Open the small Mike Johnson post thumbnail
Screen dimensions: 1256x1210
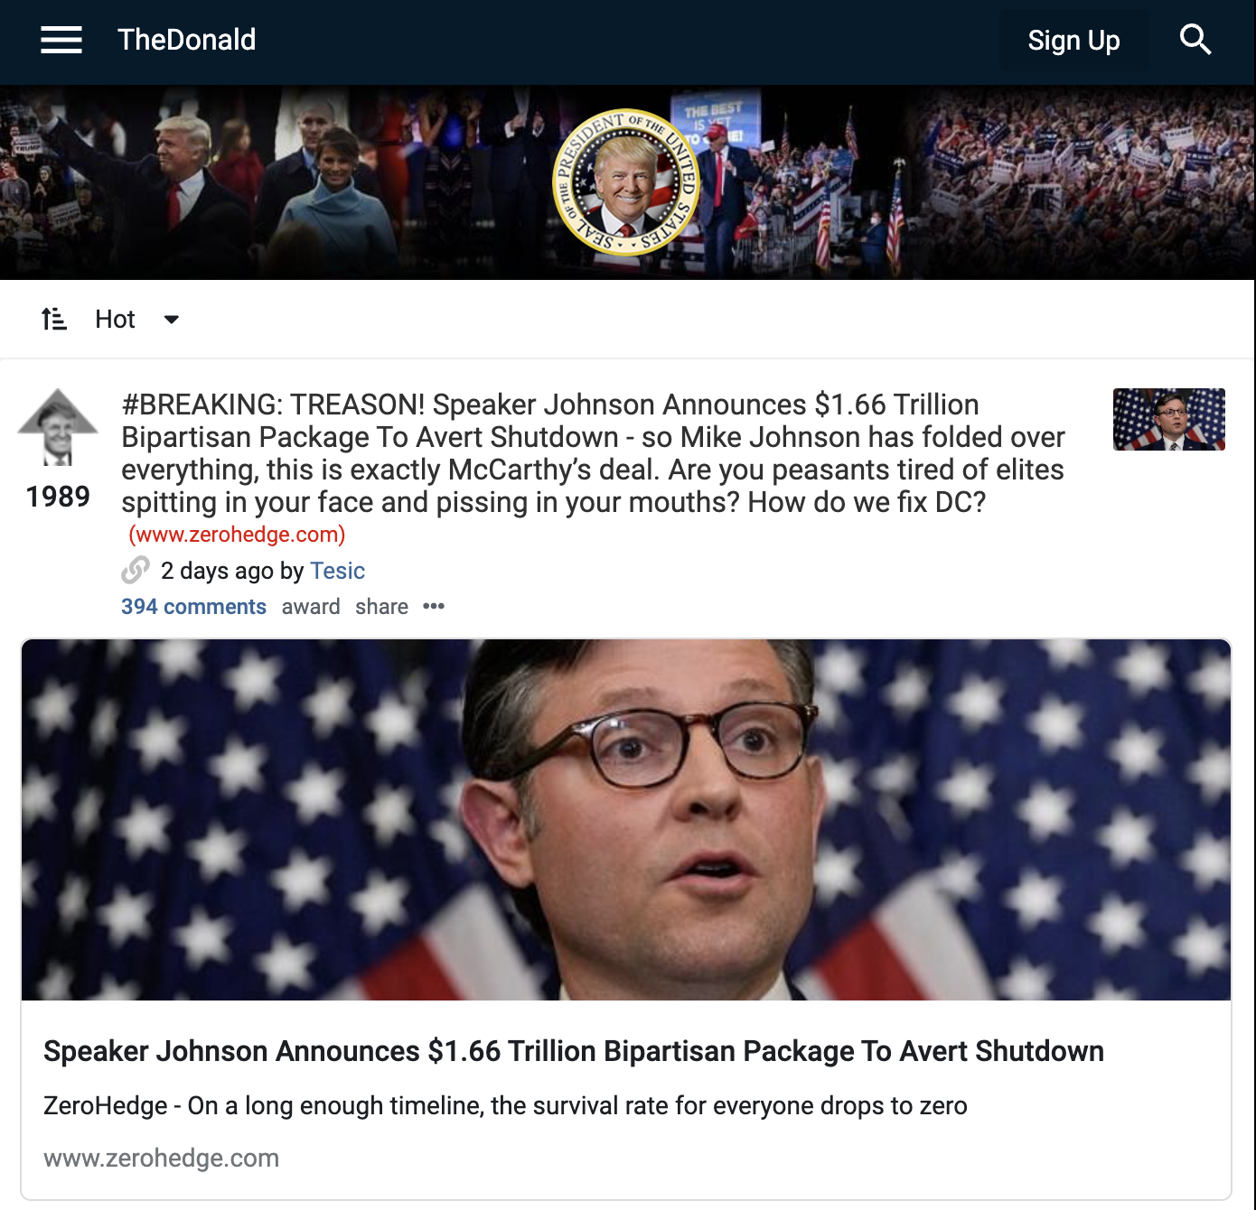pos(1169,419)
